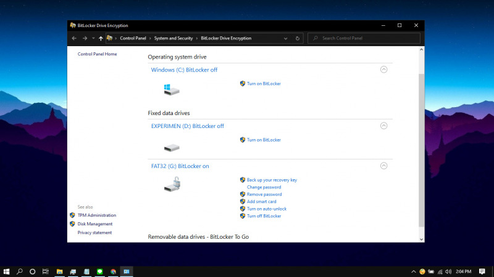Go up one level with the Up arrow
Screen dimensions: 494x277
point(101,38)
